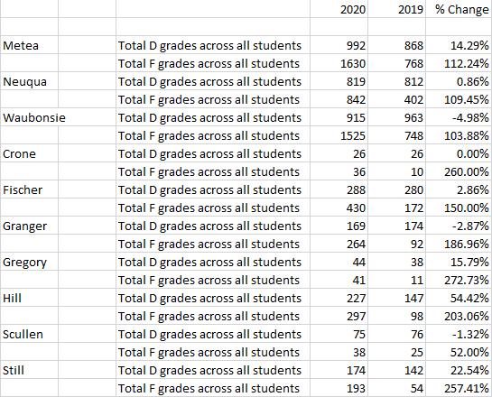This screenshot has width=492, height=397.
Task: Select the 103.88% change cell
Action: coord(460,135)
